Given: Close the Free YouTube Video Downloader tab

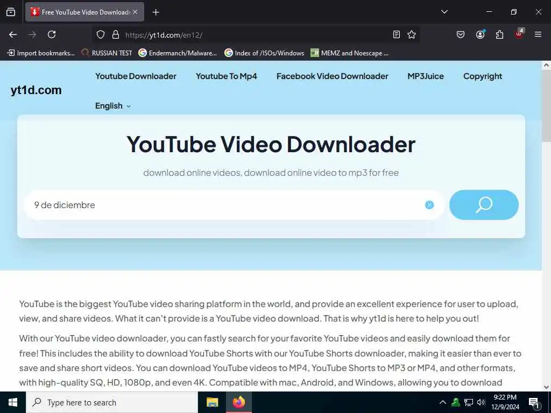Looking at the screenshot, I should click(135, 12).
